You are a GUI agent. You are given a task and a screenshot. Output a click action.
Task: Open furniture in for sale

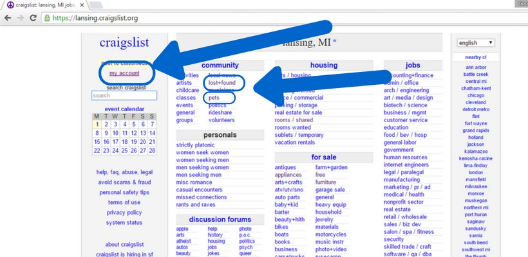pos(326,182)
